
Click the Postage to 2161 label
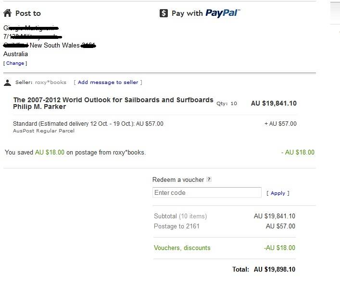tap(176, 226)
